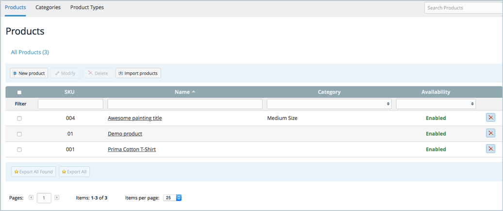Click red X icon for Prima Cotton T-Shirt
The height and width of the screenshot is (211, 503).
point(490,149)
